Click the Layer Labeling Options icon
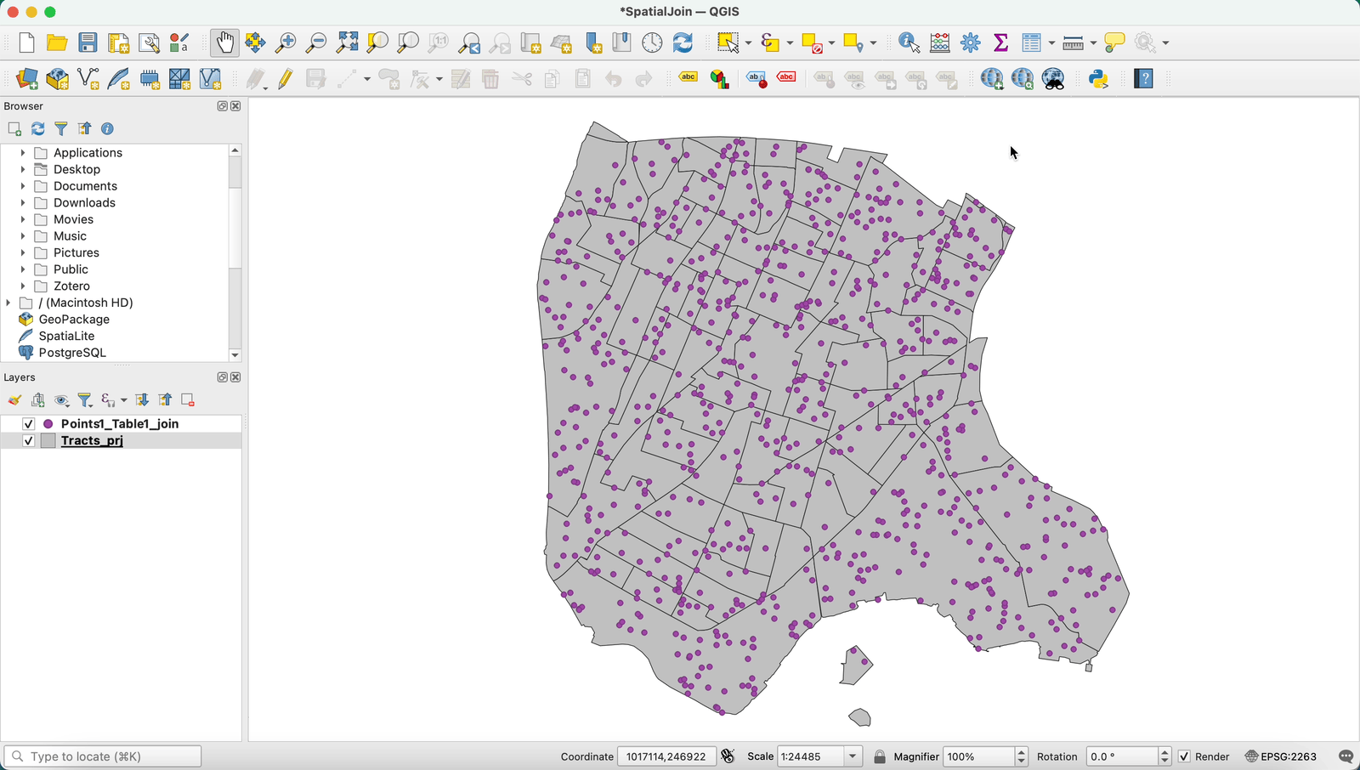The width and height of the screenshot is (1360, 770). 688,78
